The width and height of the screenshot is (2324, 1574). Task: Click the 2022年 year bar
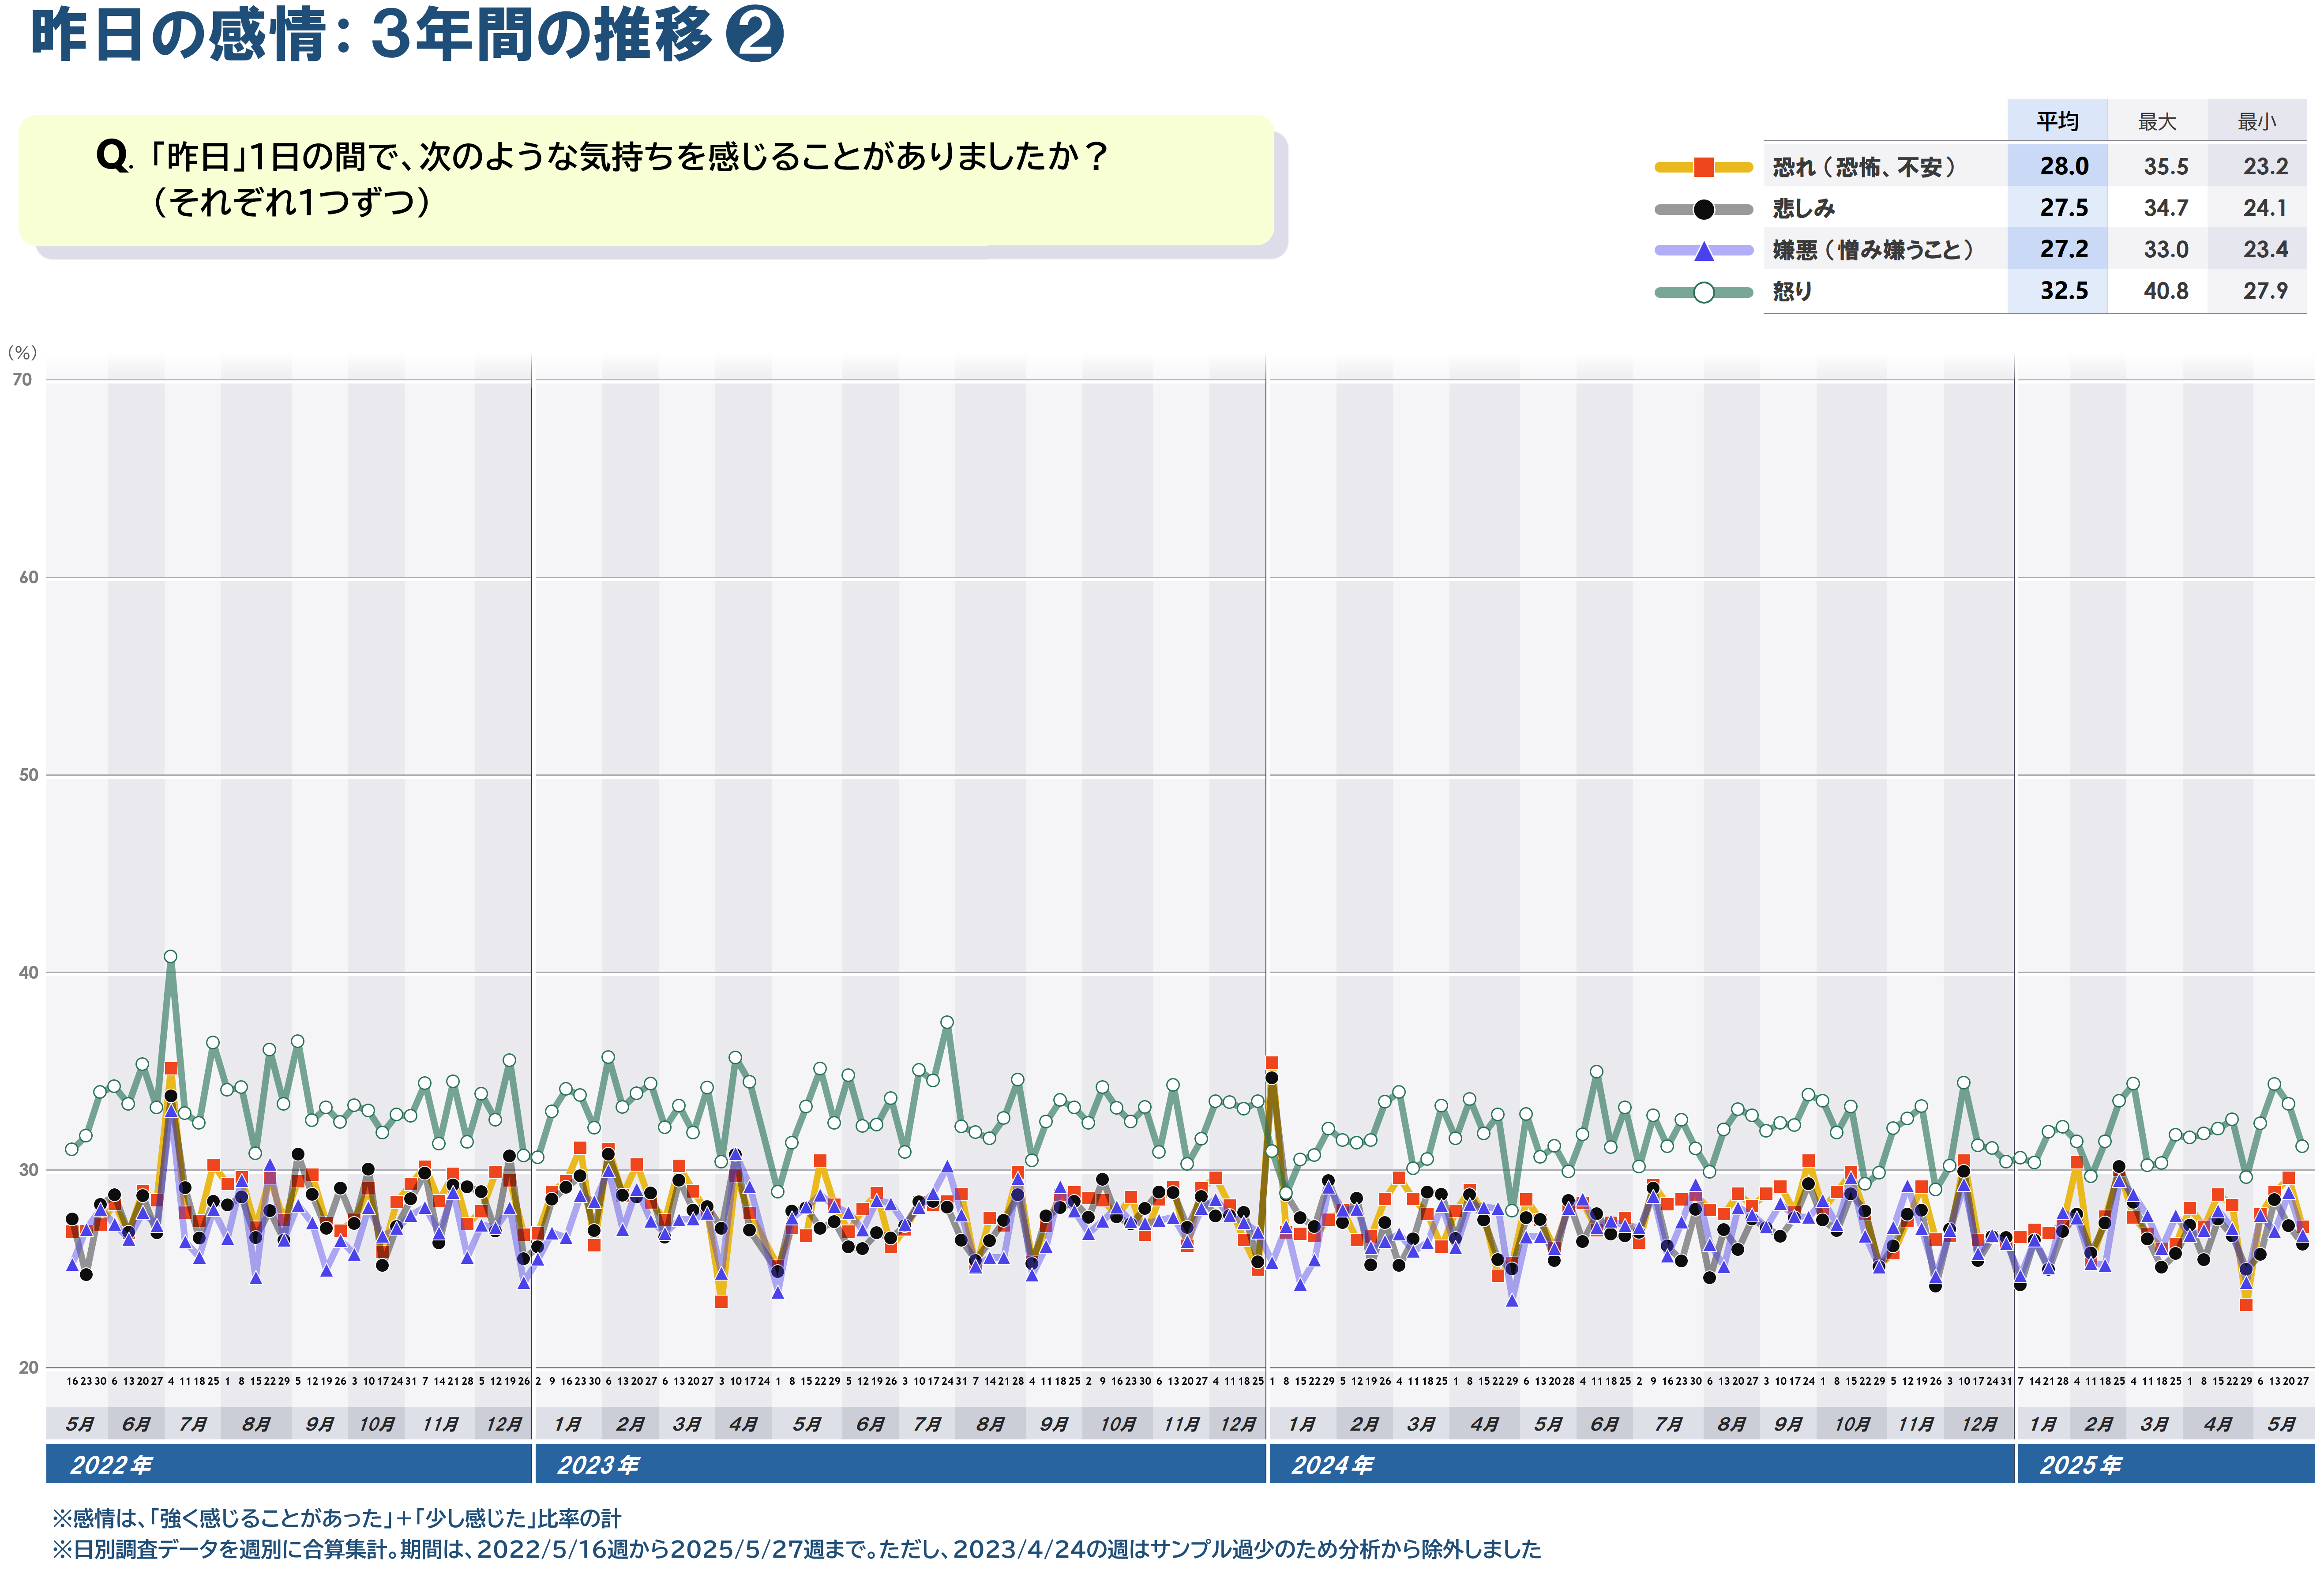[x=289, y=1464]
